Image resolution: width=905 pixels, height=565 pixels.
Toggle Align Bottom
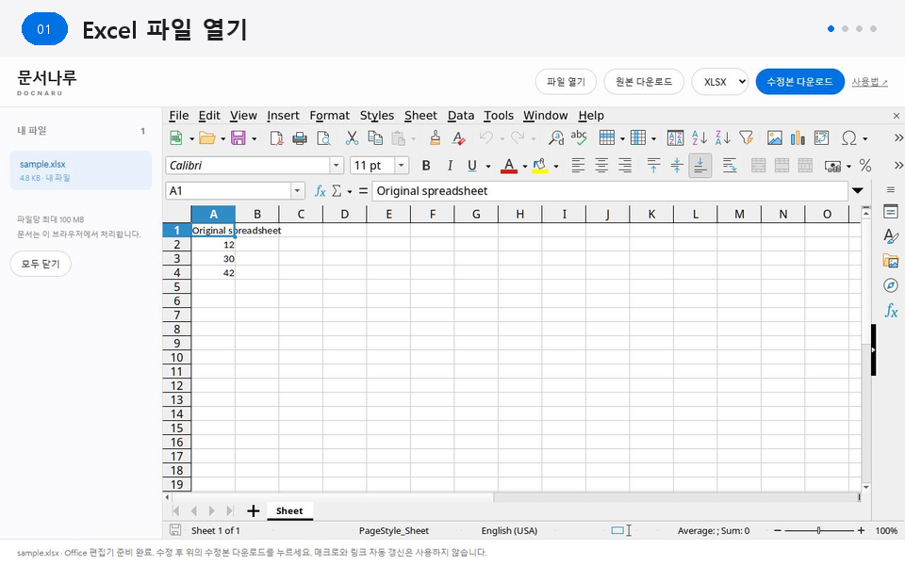pos(699,166)
